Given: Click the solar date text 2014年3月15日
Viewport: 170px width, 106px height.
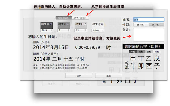Looking at the screenshot, I should coord(51,47).
